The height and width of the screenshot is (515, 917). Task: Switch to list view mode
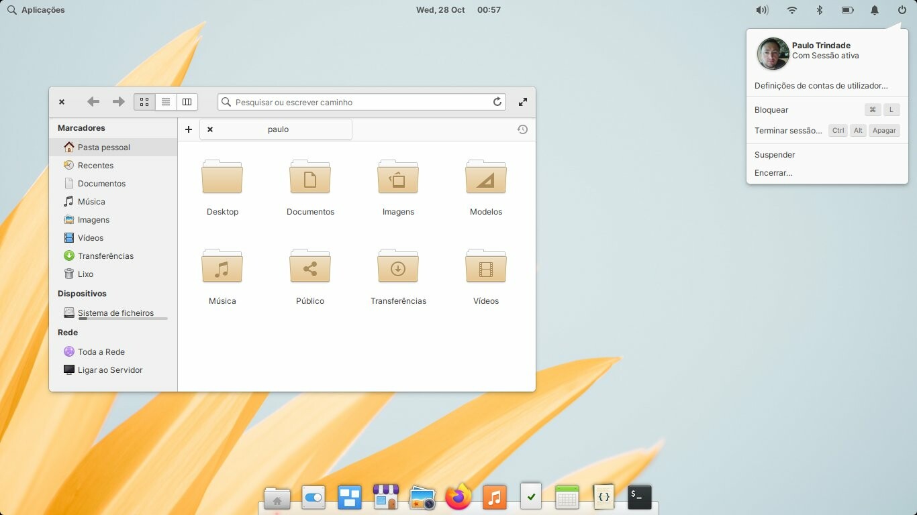pyautogui.click(x=166, y=102)
